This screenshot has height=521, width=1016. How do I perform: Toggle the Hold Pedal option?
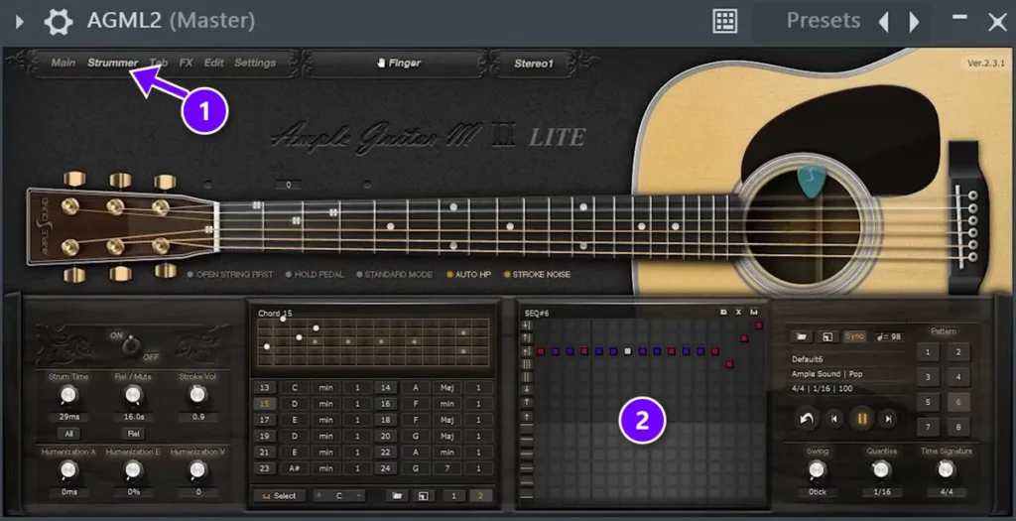coord(315,275)
